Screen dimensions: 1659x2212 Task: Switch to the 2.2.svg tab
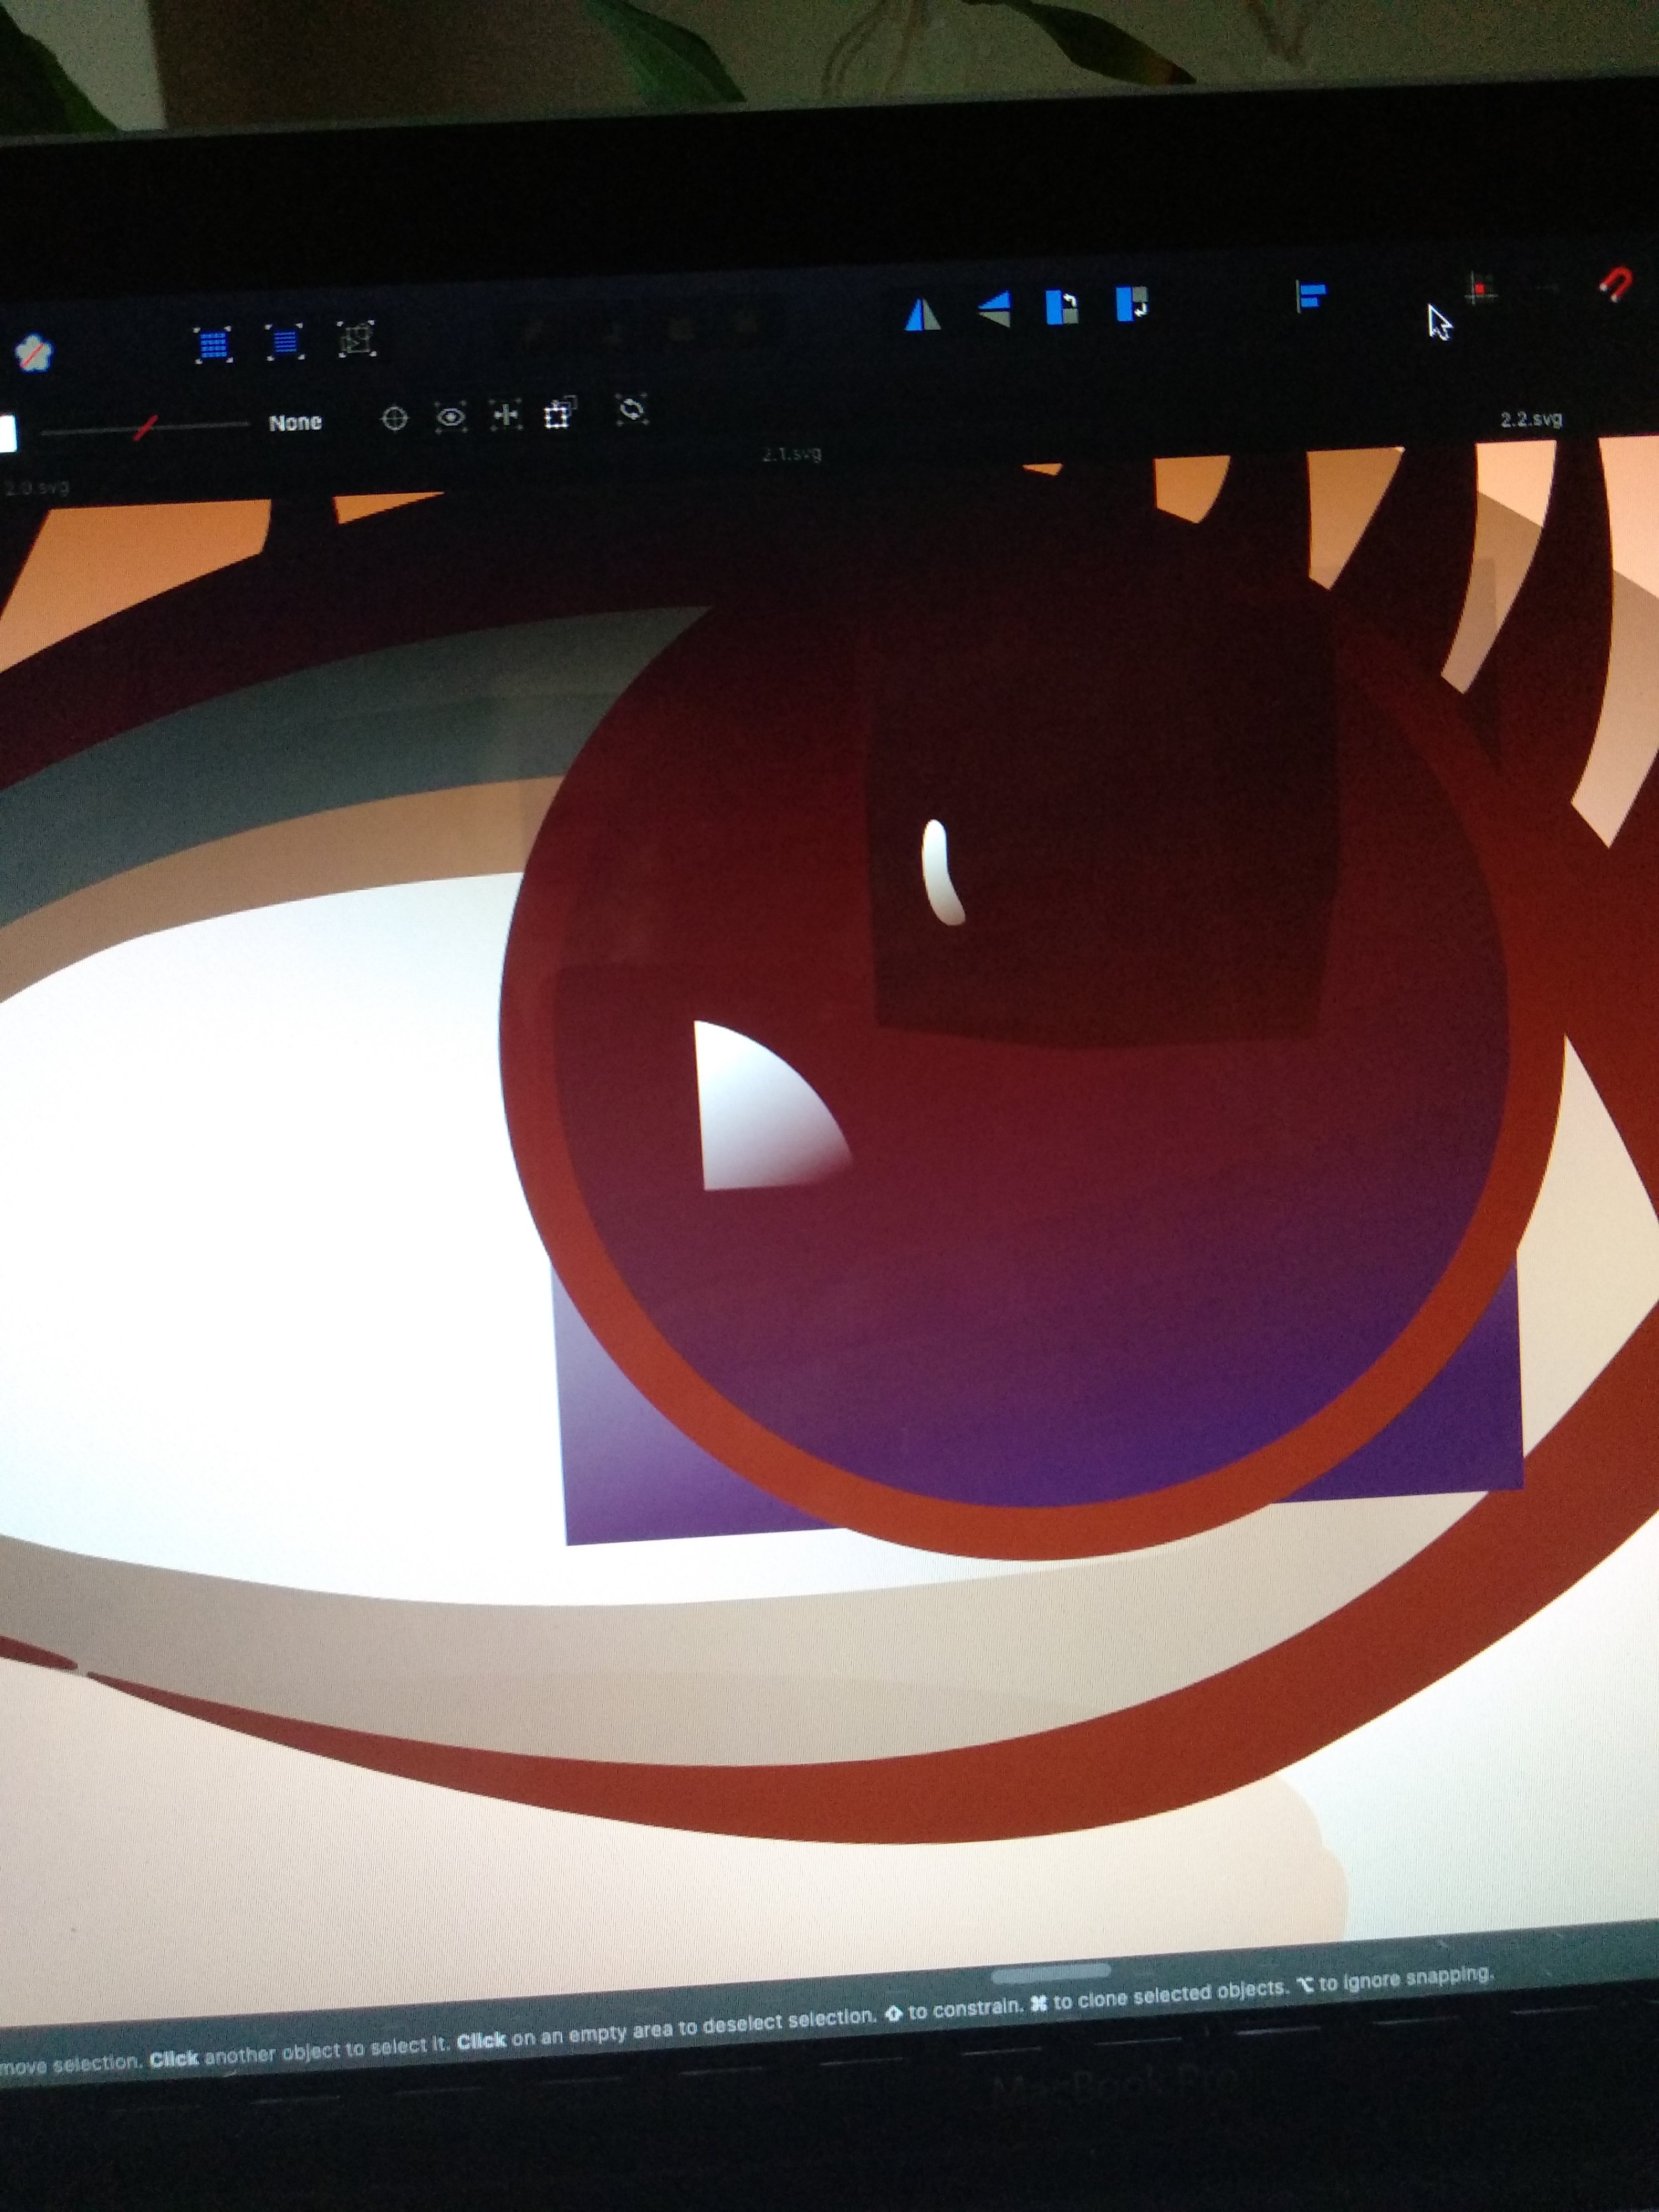(1531, 419)
